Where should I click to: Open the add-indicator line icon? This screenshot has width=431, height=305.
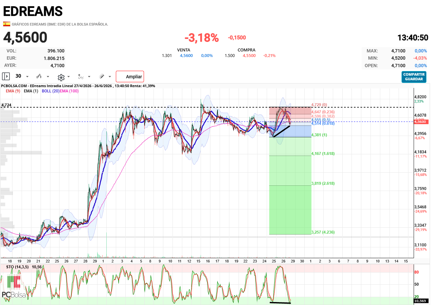[x=81, y=76]
